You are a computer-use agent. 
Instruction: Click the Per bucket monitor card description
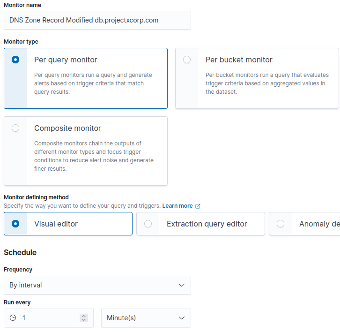pos(267,83)
